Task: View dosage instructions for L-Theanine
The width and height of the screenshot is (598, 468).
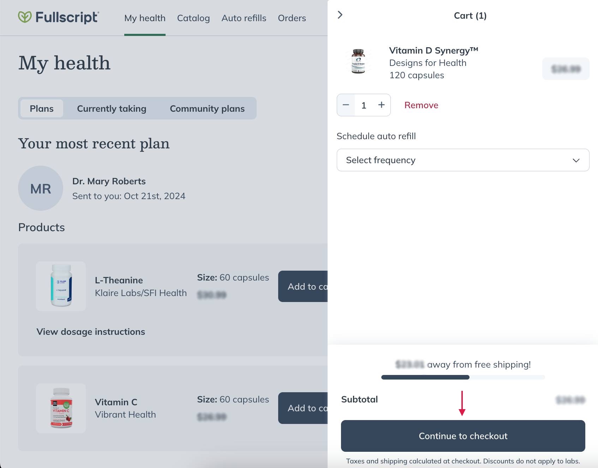Action: click(91, 332)
